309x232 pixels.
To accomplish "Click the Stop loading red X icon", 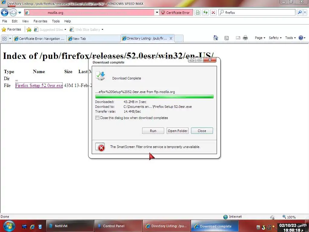I will click(213, 13).
